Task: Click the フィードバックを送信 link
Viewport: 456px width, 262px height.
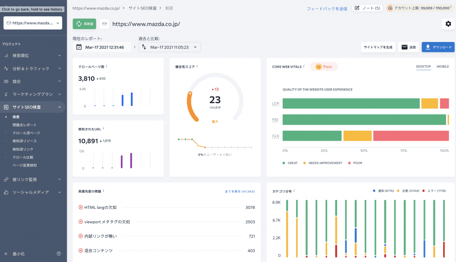Action: (327, 9)
